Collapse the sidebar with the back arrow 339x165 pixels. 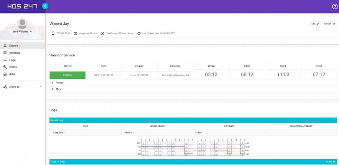point(45,6)
